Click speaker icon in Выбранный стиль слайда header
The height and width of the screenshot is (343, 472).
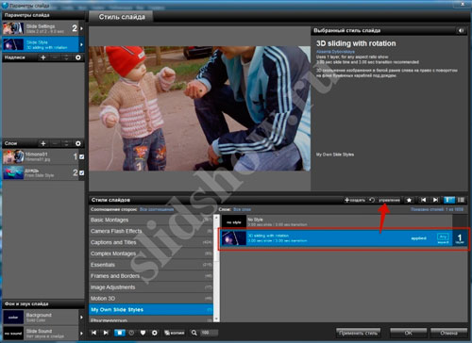[461, 30]
